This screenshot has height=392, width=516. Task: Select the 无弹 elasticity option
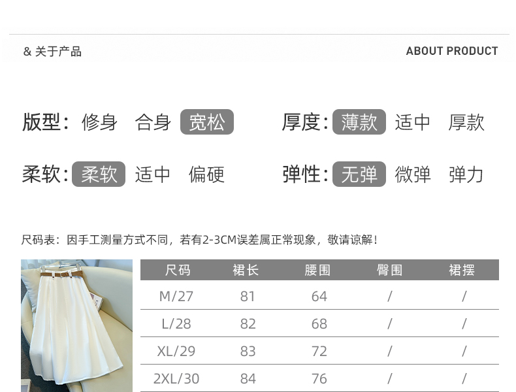point(359,174)
